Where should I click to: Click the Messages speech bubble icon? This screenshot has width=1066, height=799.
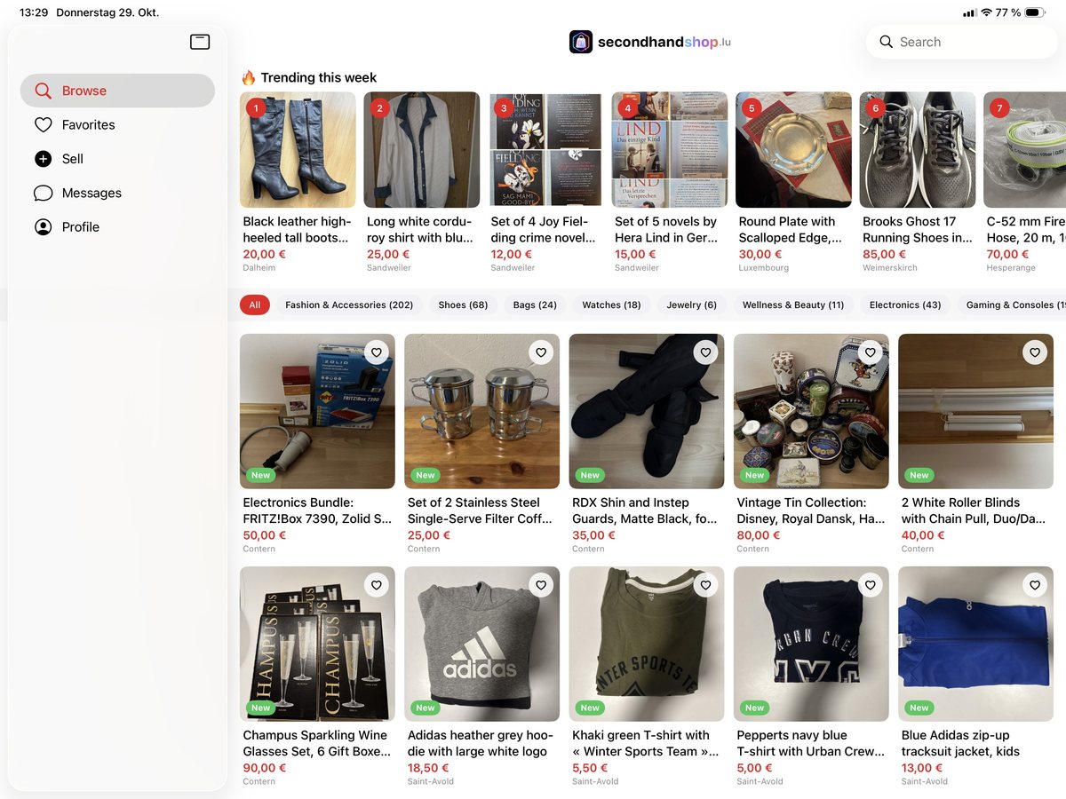click(43, 193)
